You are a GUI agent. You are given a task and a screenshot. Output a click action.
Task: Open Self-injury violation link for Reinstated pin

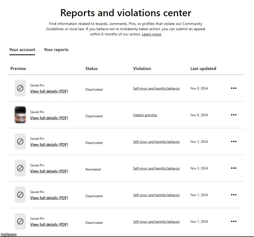tap(156, 168)
